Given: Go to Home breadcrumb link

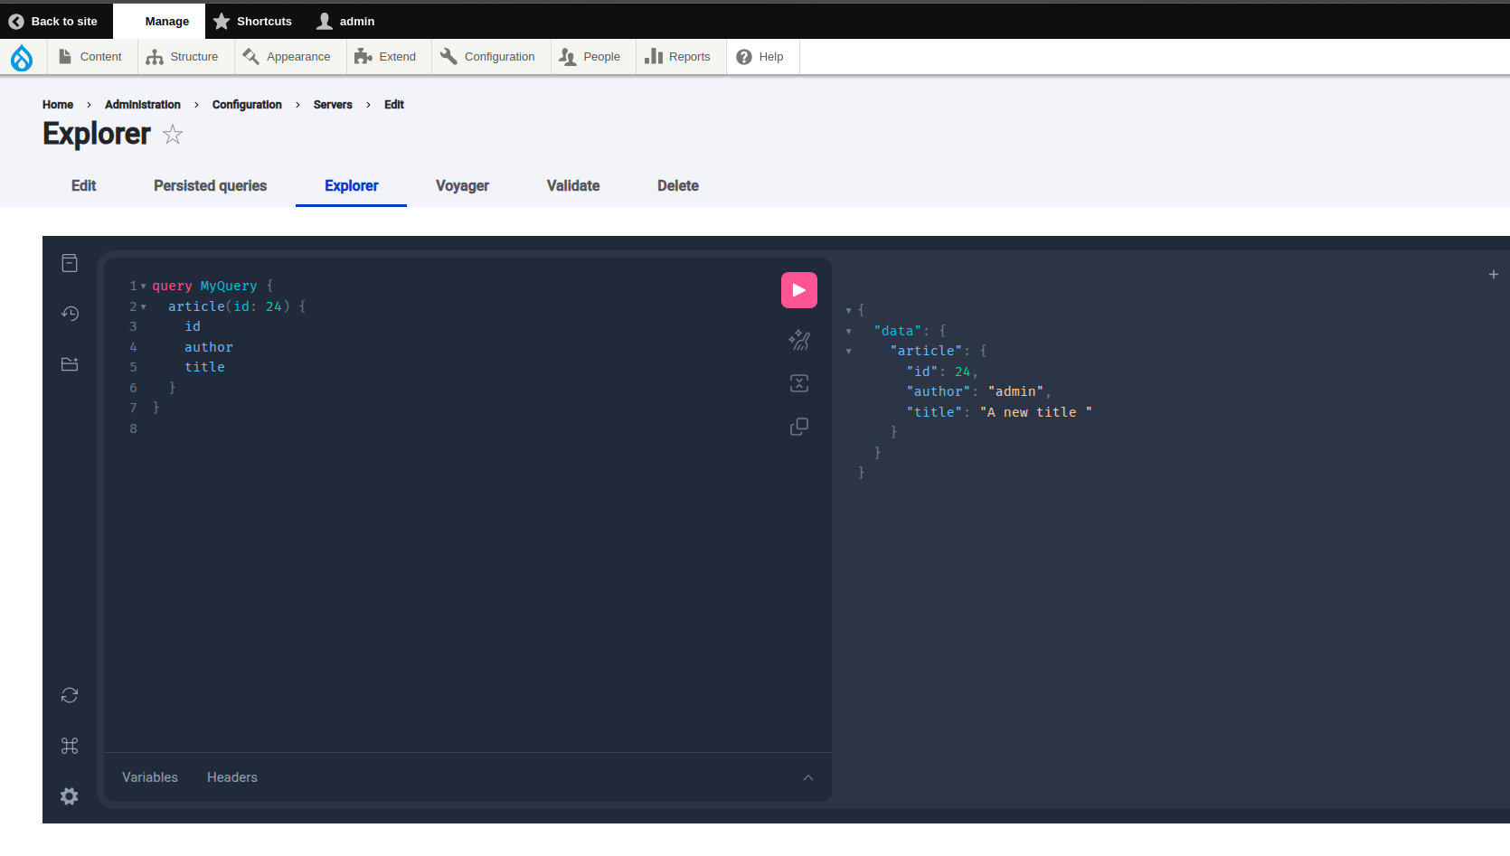Looking at the screenshot, I should pyautogui.click(x=58, y=105).
